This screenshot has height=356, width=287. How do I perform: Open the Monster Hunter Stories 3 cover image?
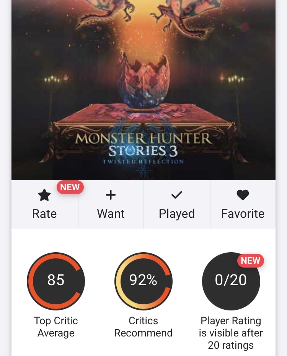143,90
